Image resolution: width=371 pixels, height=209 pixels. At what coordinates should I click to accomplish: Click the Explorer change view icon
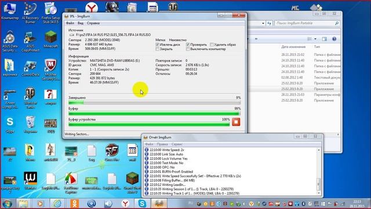tap(310, 39)
